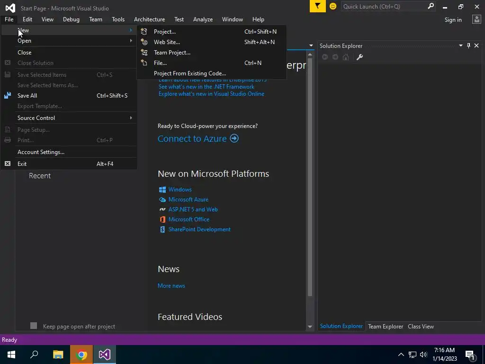Open File Explorer from the taskbar

coord(58,355)
